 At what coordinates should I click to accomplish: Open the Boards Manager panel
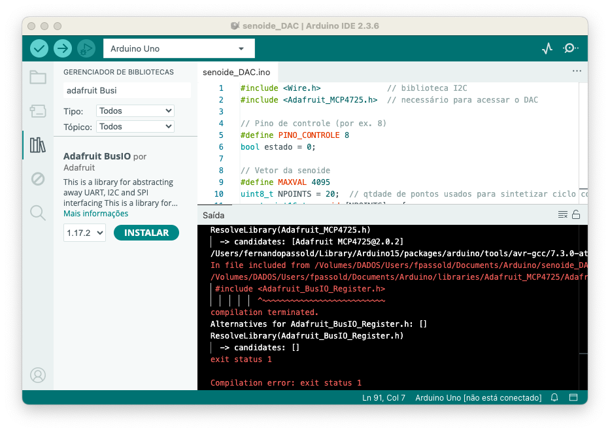38,111
